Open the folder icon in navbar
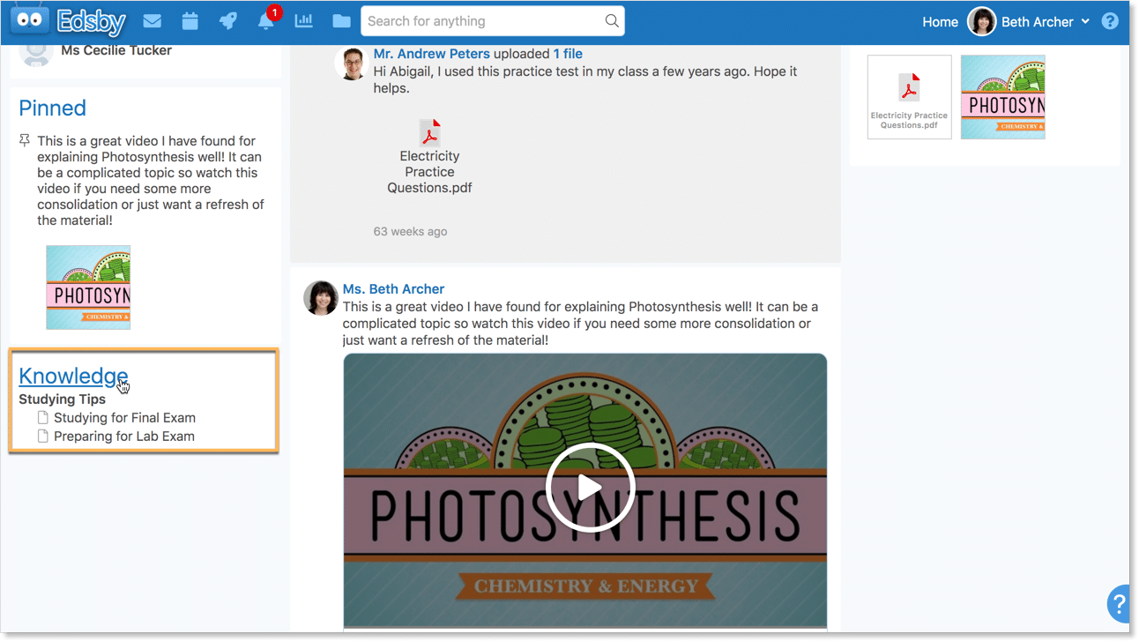Image resolution: width=1139 pixels, height=642 pixels. pyautogui.click(x=341, y=21)
